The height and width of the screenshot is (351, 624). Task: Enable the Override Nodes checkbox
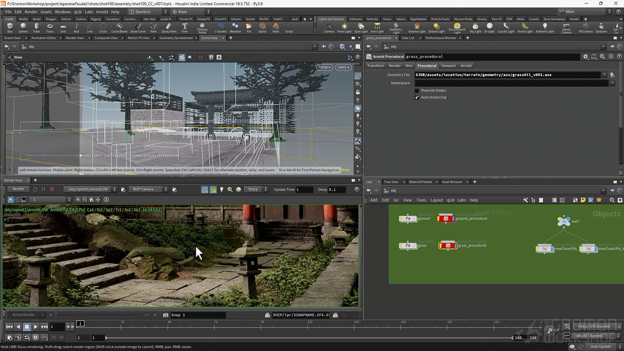click(x=417, y=91)
